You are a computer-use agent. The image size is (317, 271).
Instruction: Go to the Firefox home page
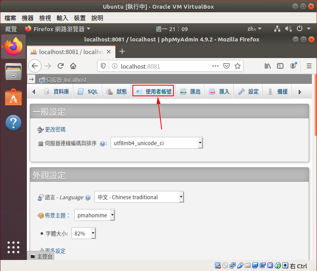pos(73,66)
